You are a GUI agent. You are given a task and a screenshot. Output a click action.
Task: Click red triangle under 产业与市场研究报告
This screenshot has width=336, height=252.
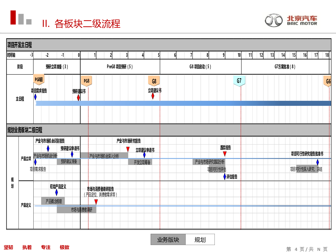(128, 149)
